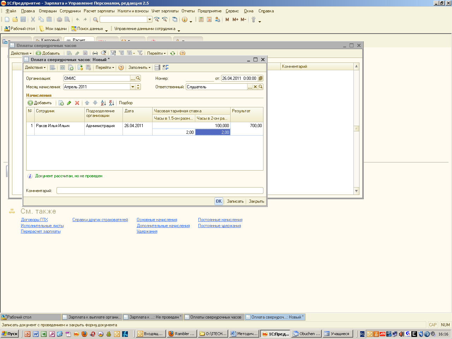The image size is (452, 339).
Task: Click the M+ memory button
Action: [235, 19]
